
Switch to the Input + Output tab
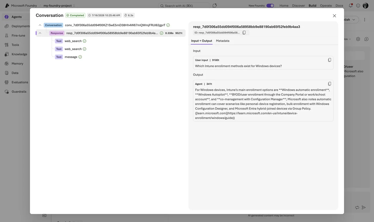pos(202,41)
